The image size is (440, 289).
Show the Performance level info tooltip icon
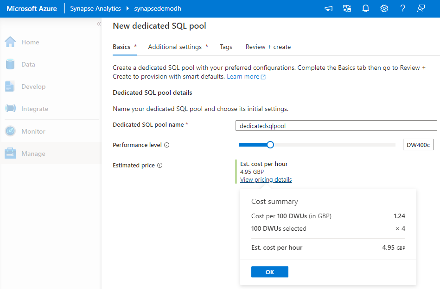[167, 145]
